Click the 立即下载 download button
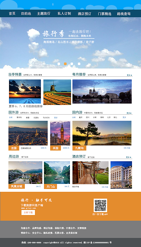Screen dimensions: 141x247 point(28,212)
